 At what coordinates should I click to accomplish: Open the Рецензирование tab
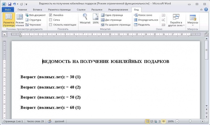pyautogui.click(x=118, y=10)
